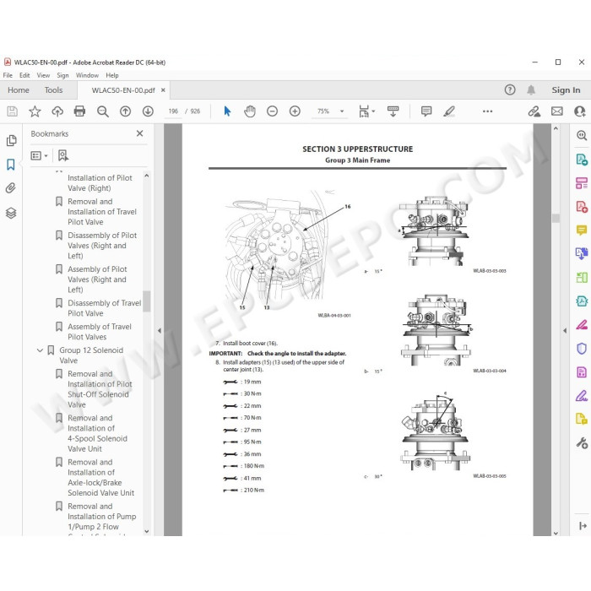
Task: Click document vertical scrollbar thumb
Action: click(556, 218)
